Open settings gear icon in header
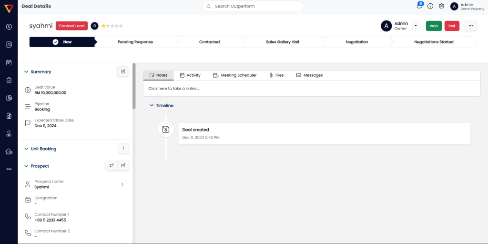The image size is (488, 244). [x=441, y=6]
